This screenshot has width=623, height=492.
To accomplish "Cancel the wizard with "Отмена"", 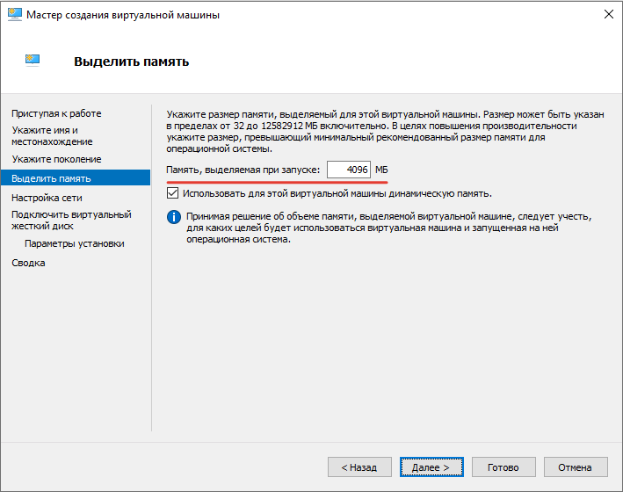I will click(575, 467).
